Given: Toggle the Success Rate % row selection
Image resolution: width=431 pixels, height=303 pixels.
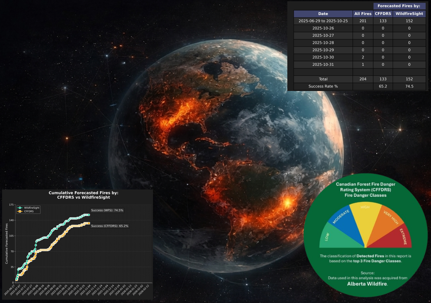Looking at the screenshot, I should (323, 86).
